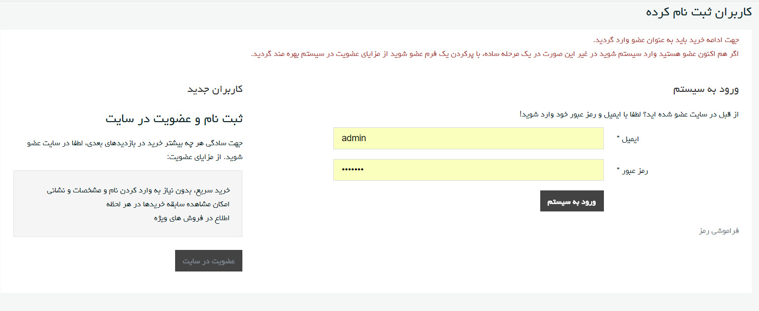Open the فراموشی رمز forgot password link

[718, 231]
